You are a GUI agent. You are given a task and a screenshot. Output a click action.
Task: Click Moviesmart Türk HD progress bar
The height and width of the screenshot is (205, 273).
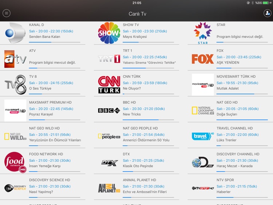pyautogui.click(x=242, y=94)
